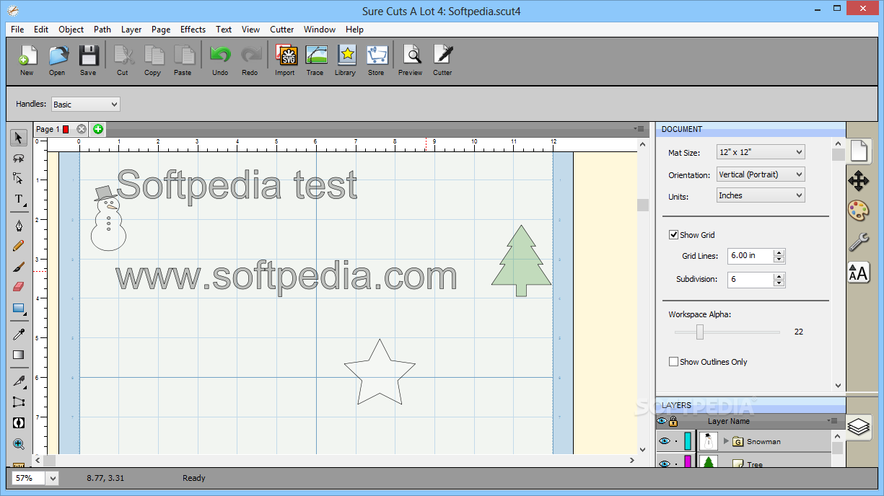
Task: Open the Layers panel options menu
Action: tap(832, 421)
